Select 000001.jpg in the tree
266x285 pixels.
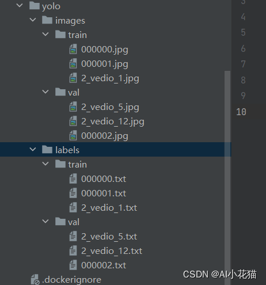point(105,64)
